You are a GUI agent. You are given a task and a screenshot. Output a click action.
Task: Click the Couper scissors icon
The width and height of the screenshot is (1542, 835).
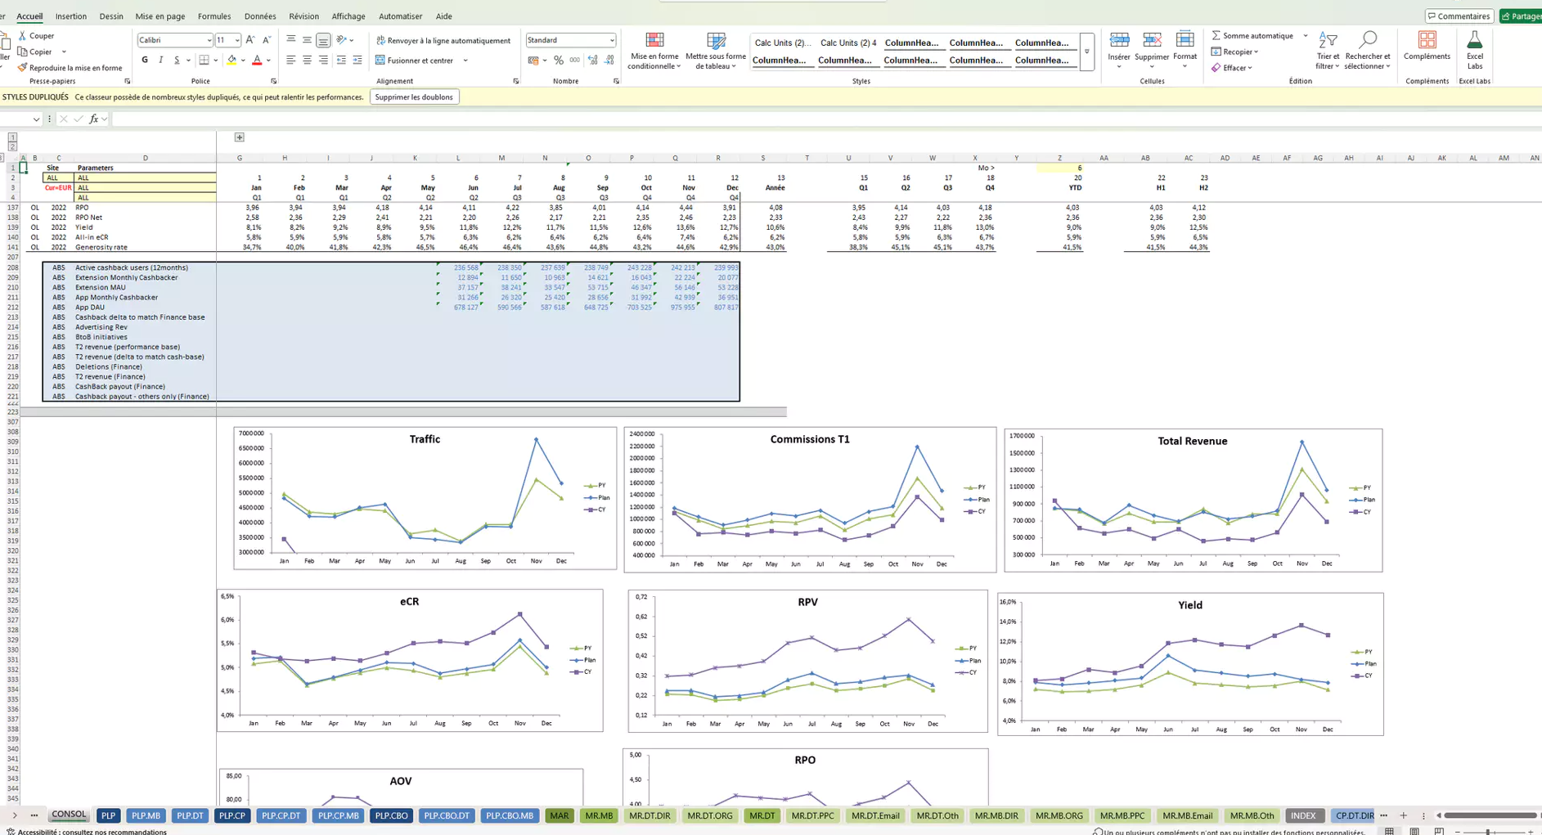coord(22,36)
